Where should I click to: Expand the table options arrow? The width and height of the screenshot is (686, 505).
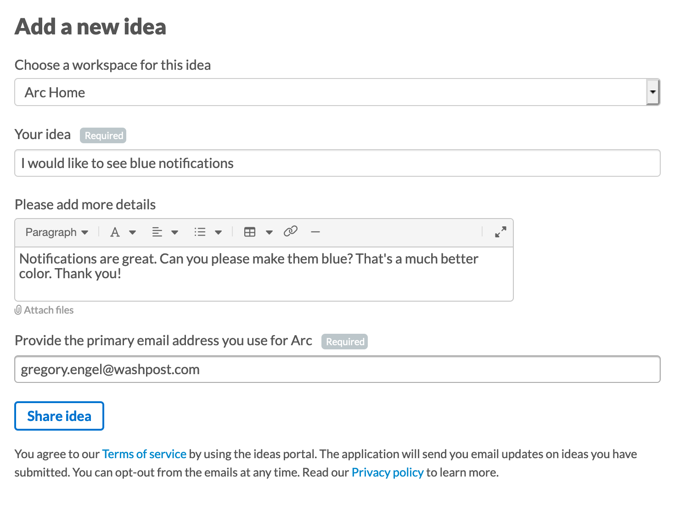pos(270,232)
